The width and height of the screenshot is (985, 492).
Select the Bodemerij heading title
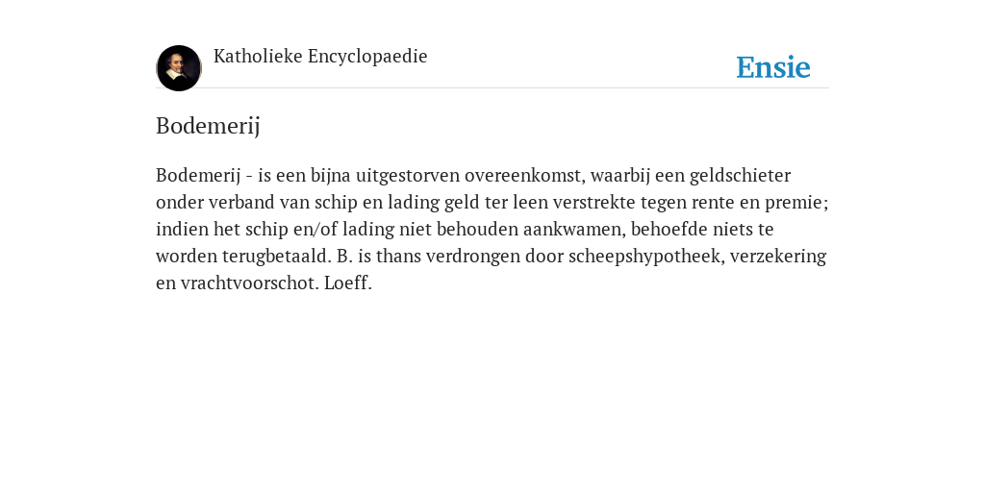tap(208, 126)
